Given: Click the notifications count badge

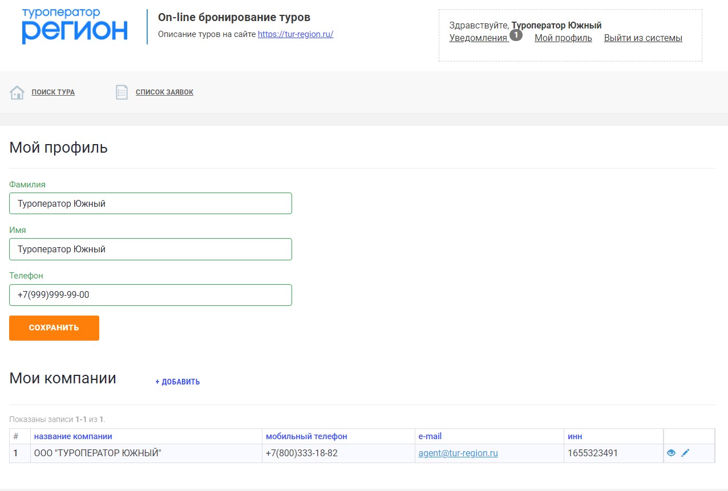Looking at the screenshot, I should [x=516, y=35].
